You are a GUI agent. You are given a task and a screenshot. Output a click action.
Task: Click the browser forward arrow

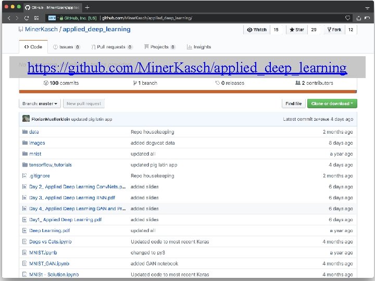pyautogui.click(x=17, y=18)
